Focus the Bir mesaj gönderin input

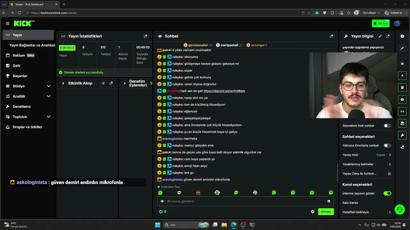245,201
